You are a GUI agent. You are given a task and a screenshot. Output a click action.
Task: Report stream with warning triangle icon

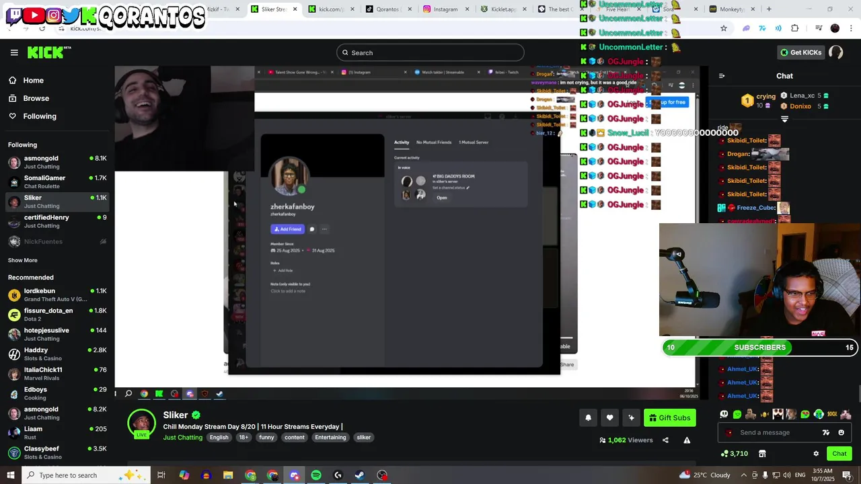point(687,440)
